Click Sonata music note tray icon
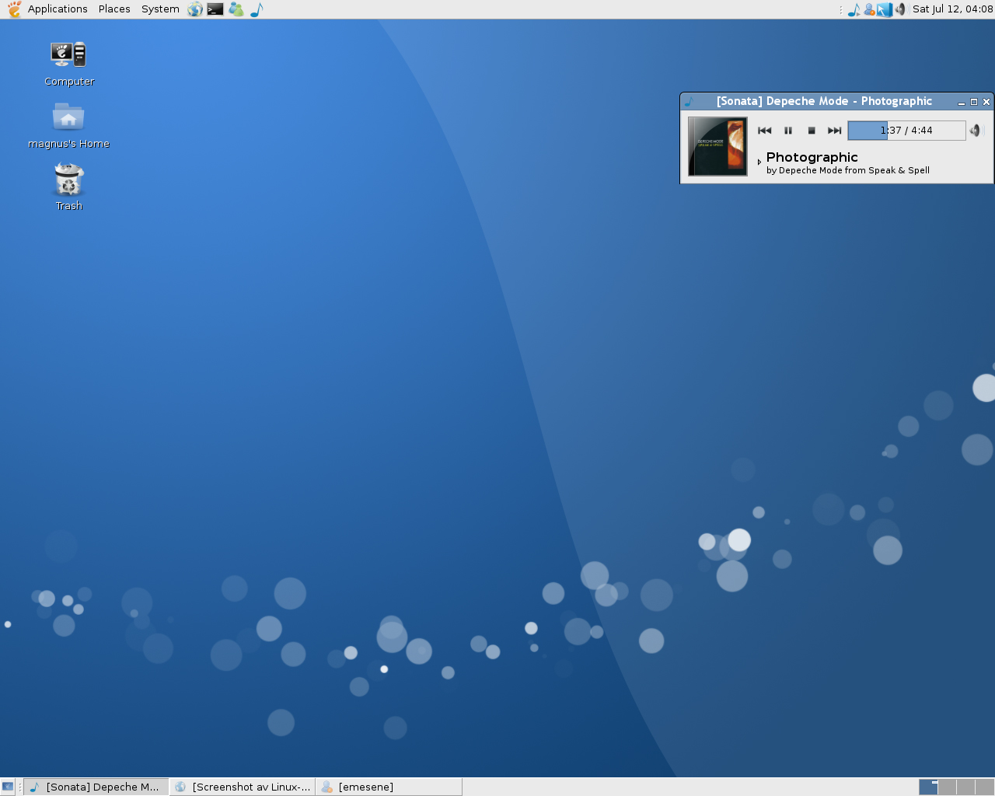995x796 pixels. (854, 9)
